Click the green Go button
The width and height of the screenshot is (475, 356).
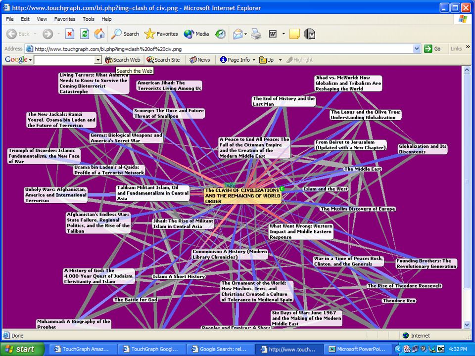(432, 49)
